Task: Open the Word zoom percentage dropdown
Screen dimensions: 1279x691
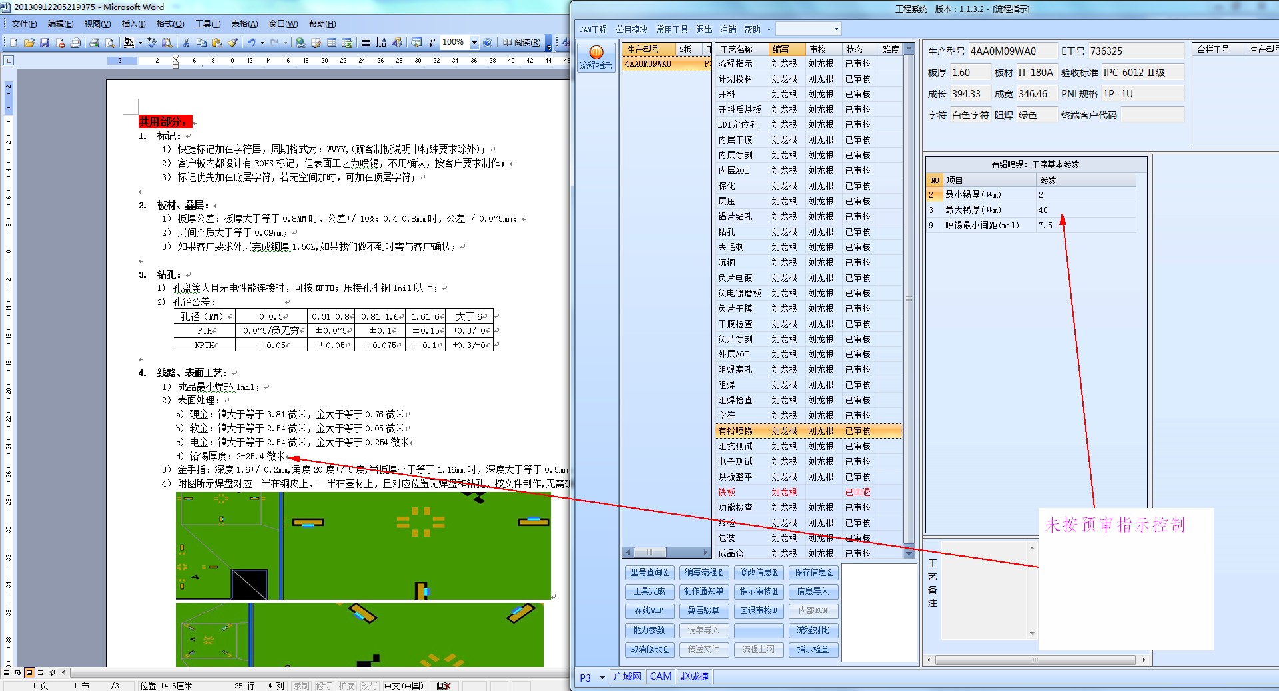Action: pyautogui.click(x=474, y=43)
